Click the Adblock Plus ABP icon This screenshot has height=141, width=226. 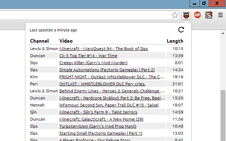(197, 15)
